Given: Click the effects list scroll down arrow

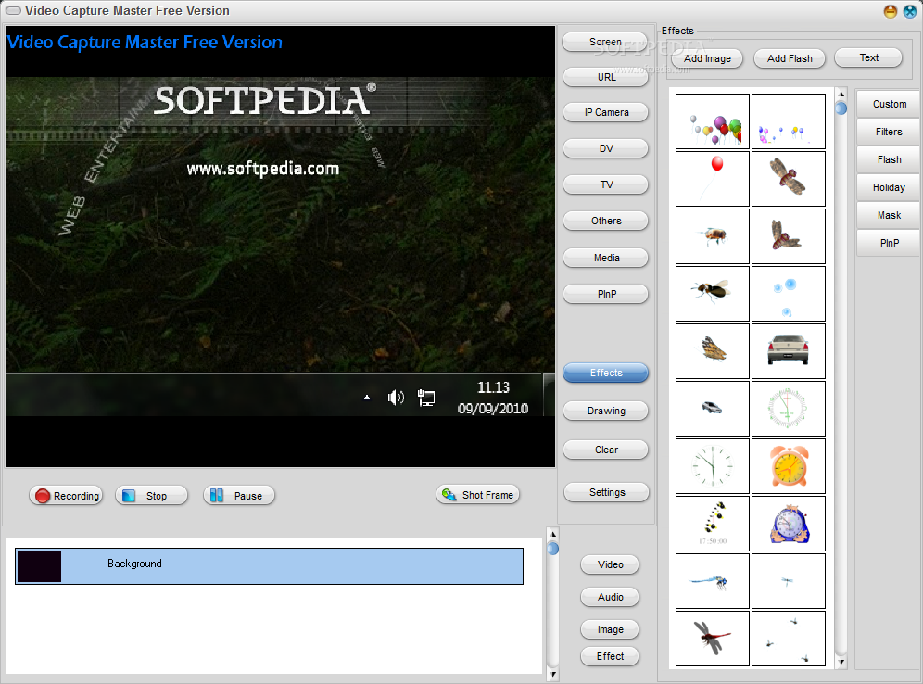Looking at the screenshot, I should coord(841,663).
